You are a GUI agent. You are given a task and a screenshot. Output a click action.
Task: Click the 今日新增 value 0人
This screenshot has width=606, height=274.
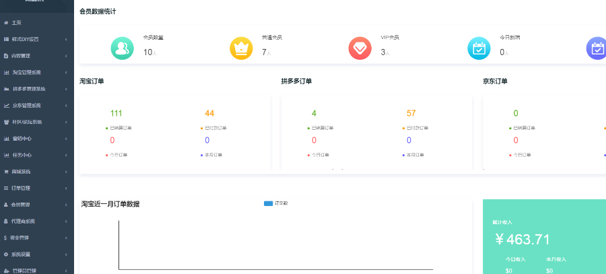pyautogui.click(x=504, y=53)
